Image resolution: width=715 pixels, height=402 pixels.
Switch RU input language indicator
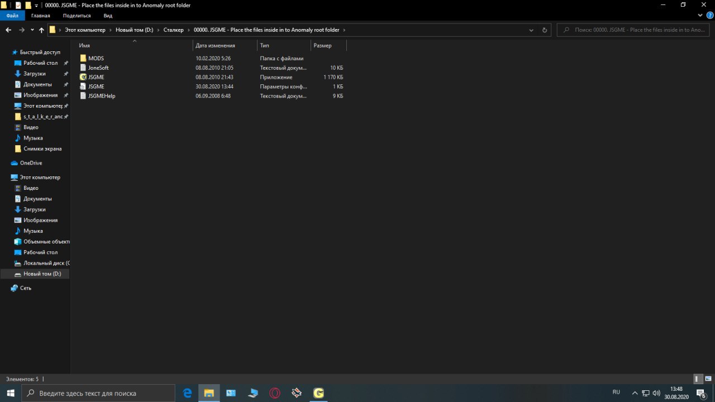click(616, 393)
